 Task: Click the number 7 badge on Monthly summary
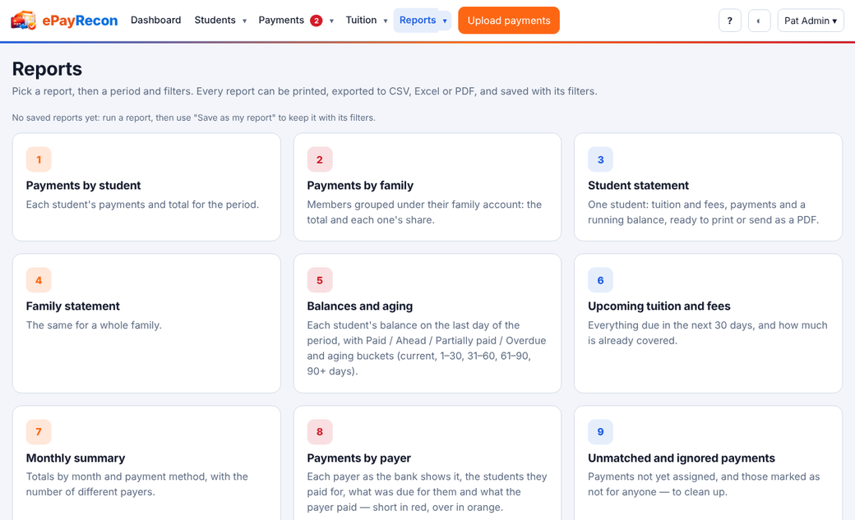click(x=39, y=432)
